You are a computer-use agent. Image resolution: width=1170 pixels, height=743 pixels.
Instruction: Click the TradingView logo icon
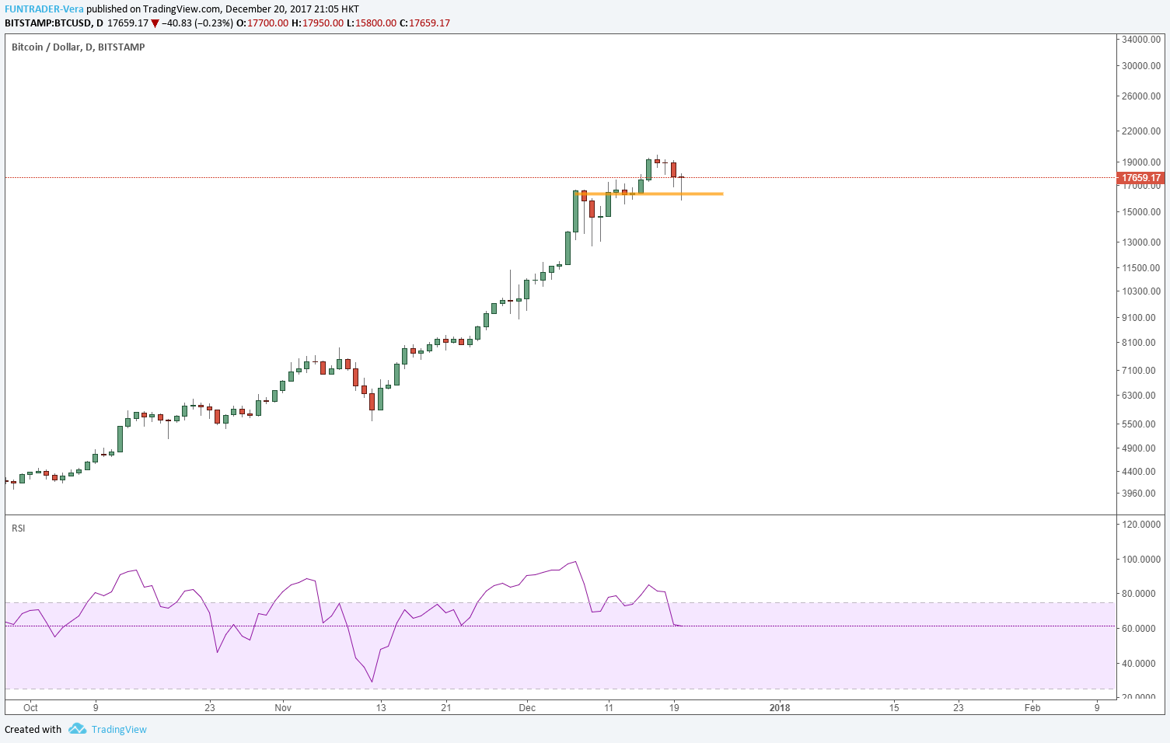[x=77, y=729]
